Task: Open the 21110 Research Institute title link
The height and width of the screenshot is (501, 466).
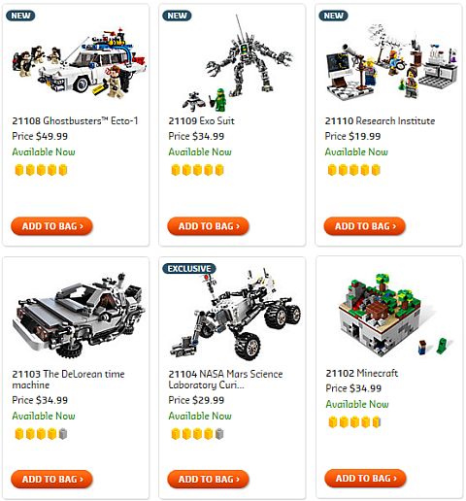Action: point(380,121)
